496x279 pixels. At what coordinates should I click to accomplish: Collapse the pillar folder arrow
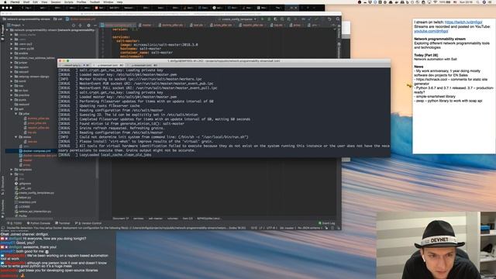(x=16, y=114)
